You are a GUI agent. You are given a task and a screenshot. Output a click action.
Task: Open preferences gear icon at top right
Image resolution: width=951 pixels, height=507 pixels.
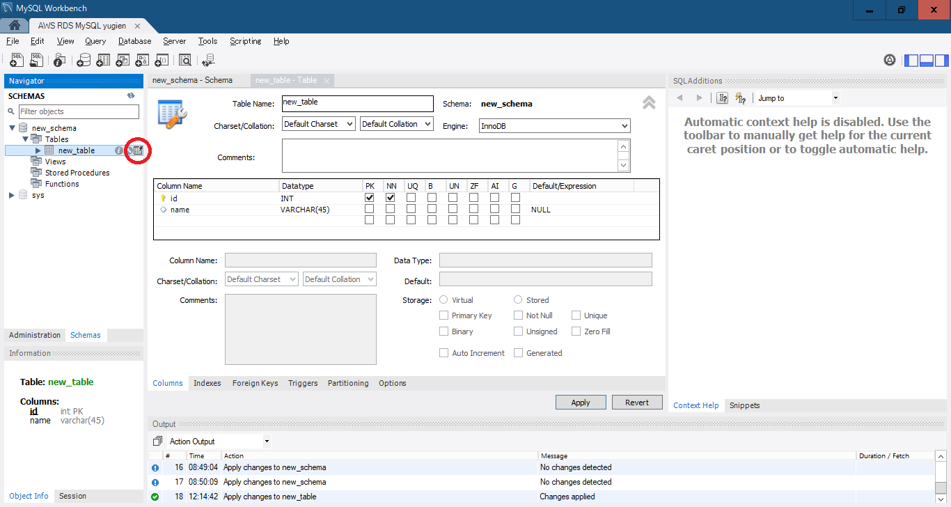tap(890, 60)
